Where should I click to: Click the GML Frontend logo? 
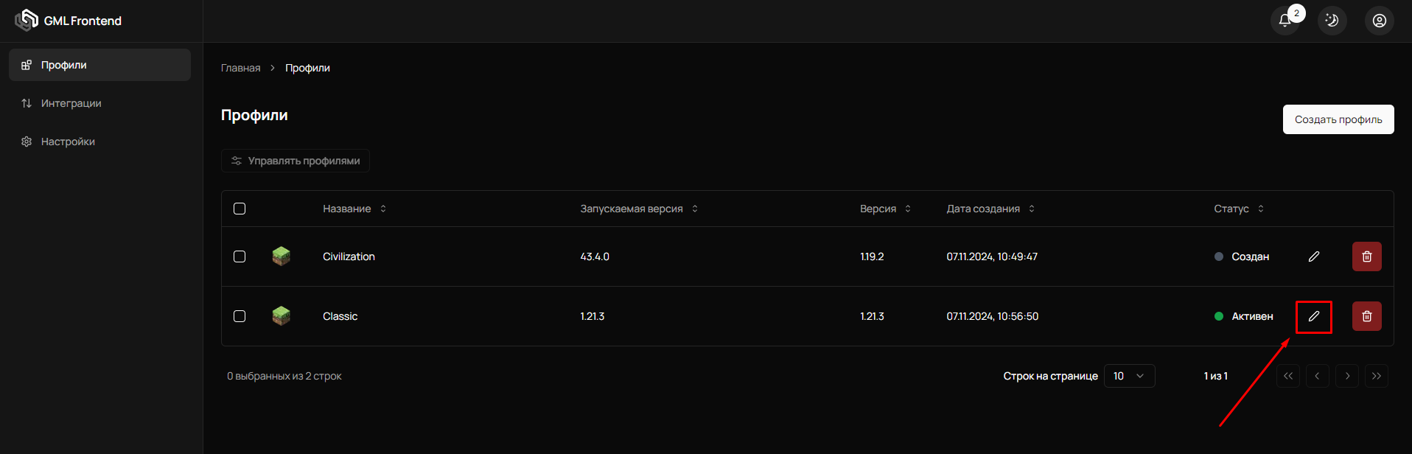(x=69, y=21)
